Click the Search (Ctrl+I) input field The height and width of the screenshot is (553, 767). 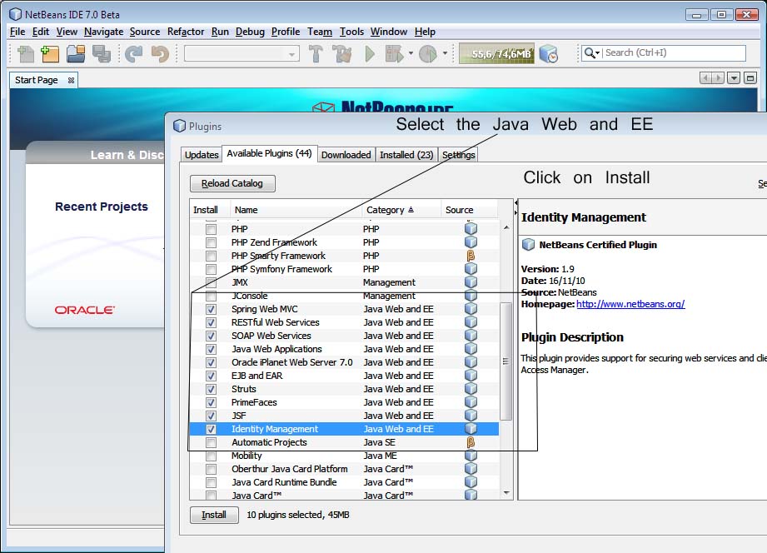coord(673,52)
